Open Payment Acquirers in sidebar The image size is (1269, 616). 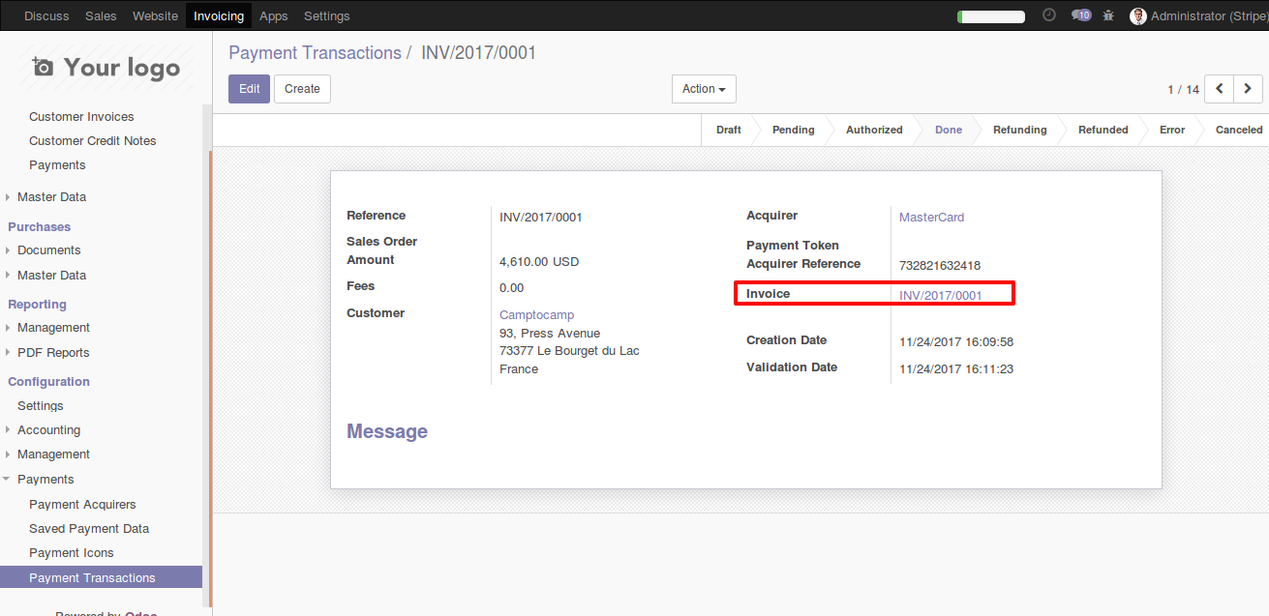point(82,504)
